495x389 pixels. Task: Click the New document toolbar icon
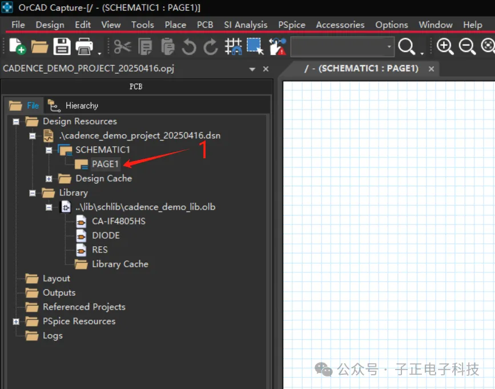click(17, 46)
